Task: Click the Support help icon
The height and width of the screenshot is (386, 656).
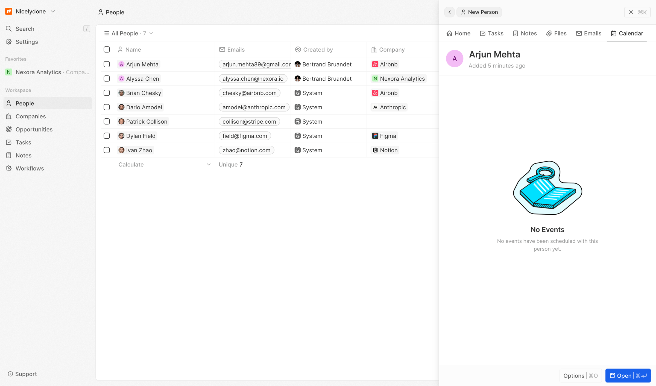Action: click(x=10, y=374)
